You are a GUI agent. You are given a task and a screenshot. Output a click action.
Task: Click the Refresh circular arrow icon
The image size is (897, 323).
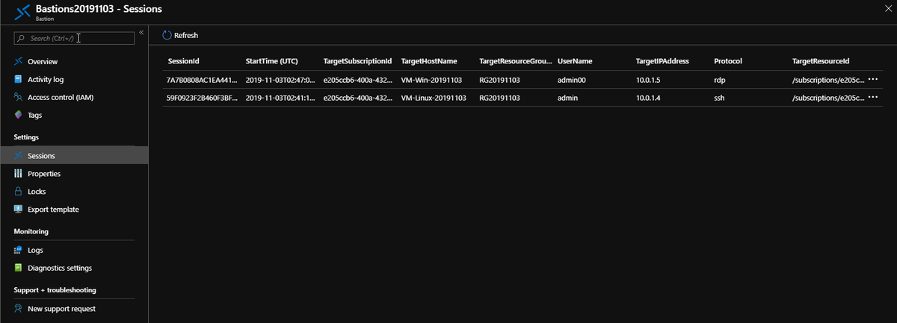pos(167,35)
